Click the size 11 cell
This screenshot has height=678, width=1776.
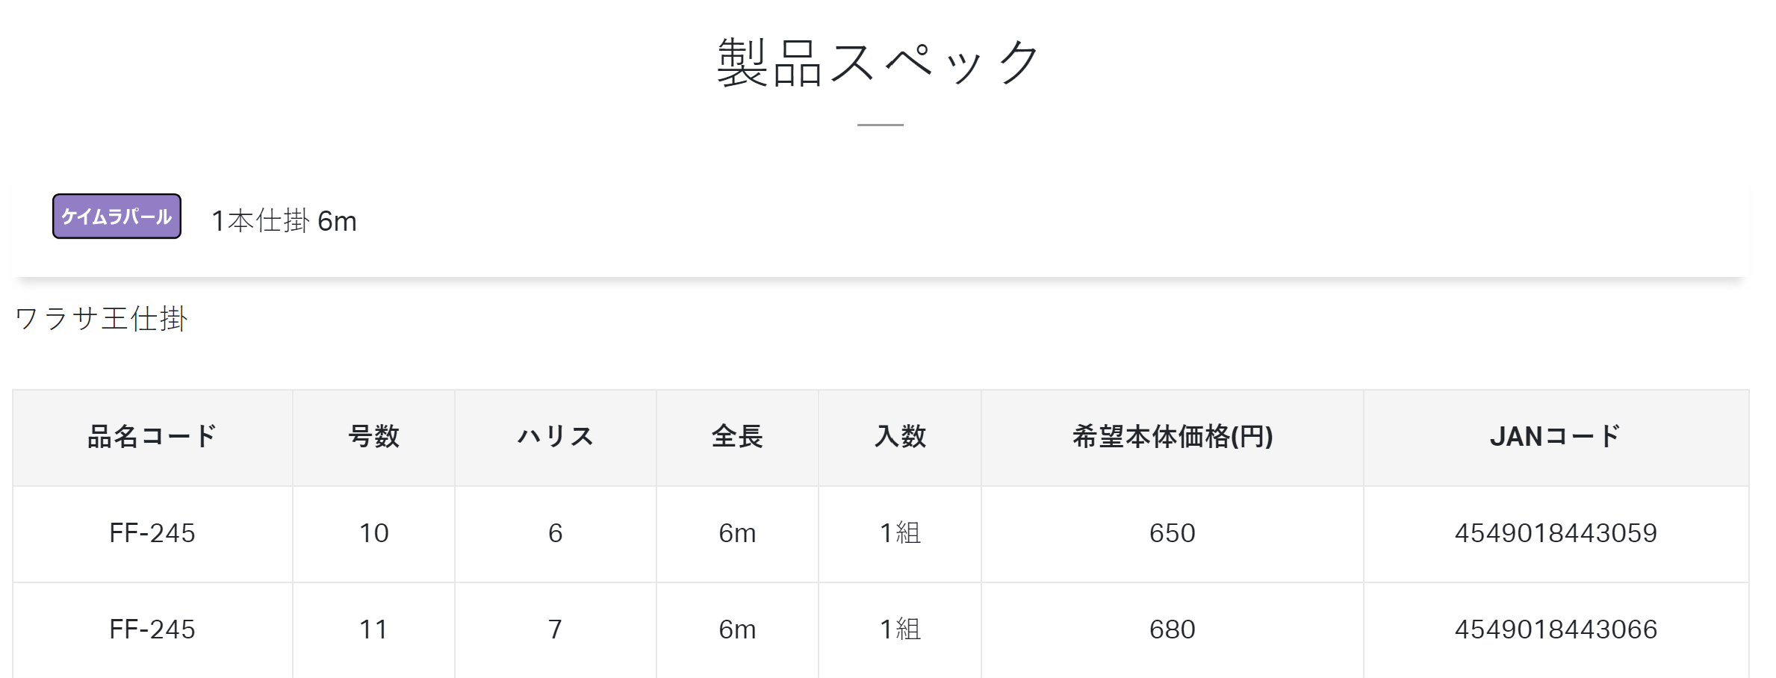pyautogui.click(x=374, y=630)
